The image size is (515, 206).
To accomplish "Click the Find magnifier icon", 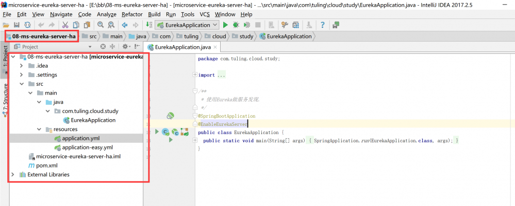I will [101, 25].
